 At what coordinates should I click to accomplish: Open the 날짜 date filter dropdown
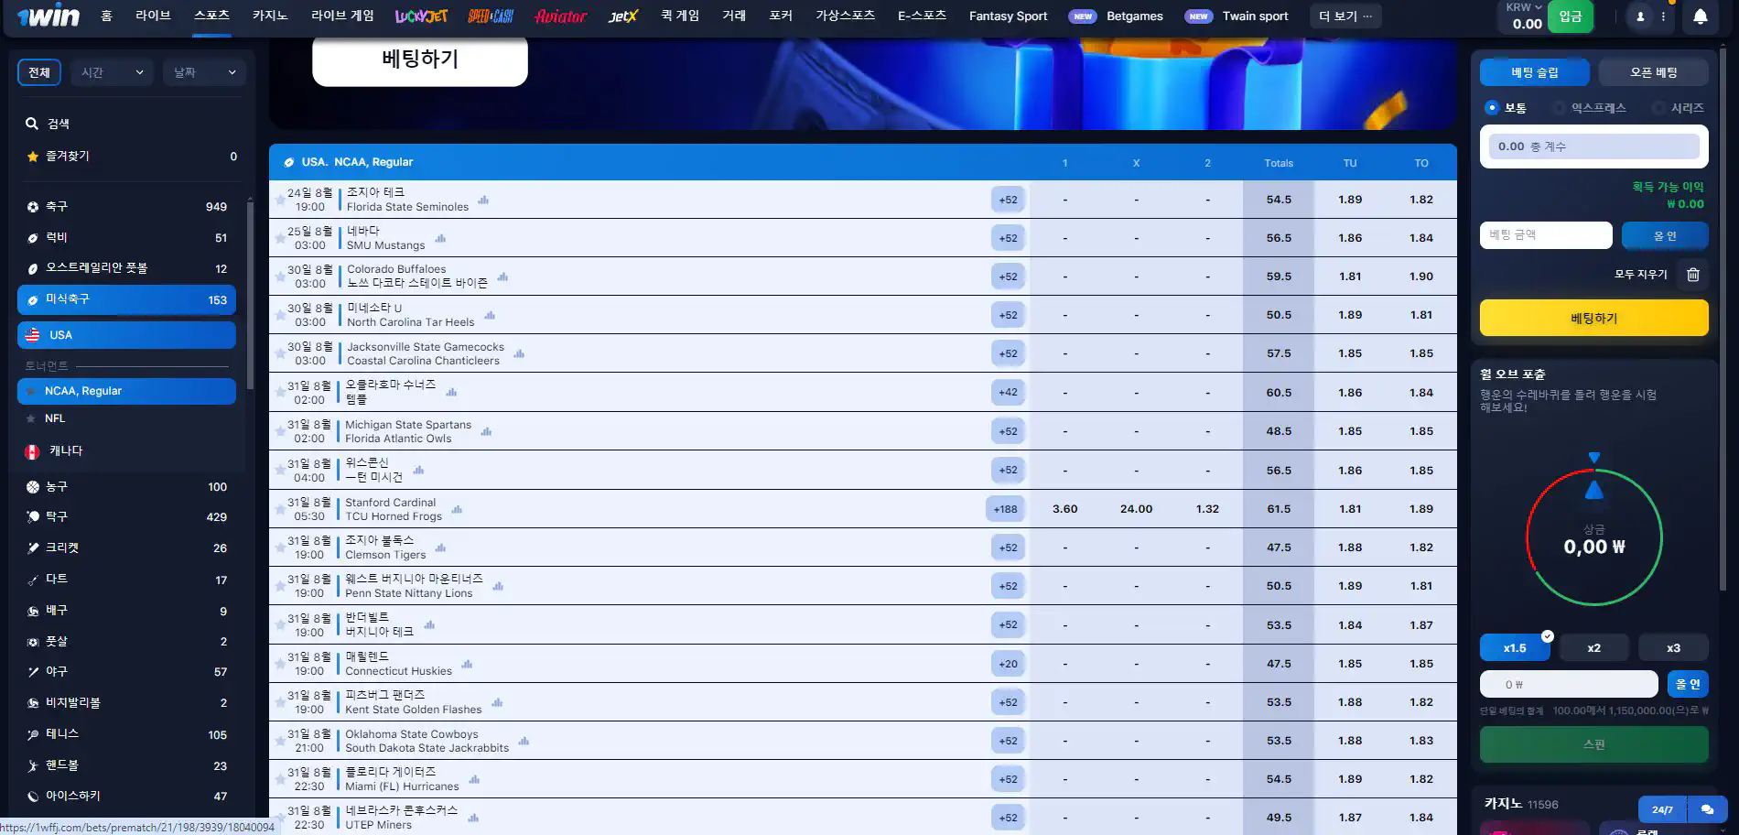204,72
